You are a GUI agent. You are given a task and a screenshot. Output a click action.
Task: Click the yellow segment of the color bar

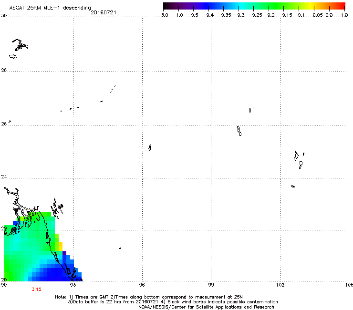pos(311,6)
